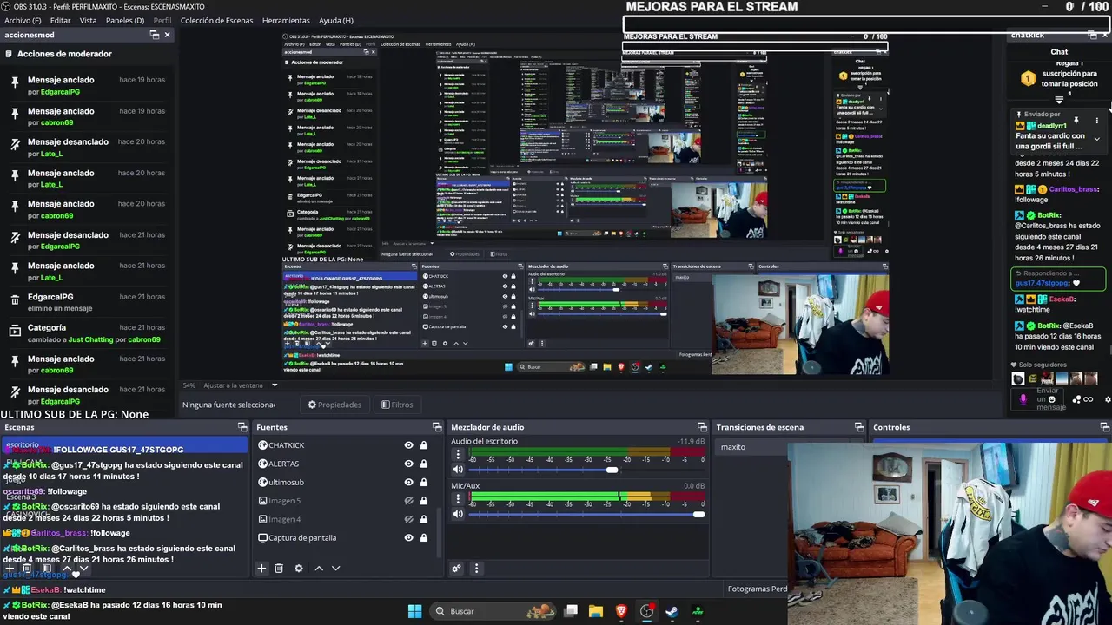This screenshot has width=1112, height=625.
Task: Open advanced audio properties gears icon
Action: click(x=456, y=569)
